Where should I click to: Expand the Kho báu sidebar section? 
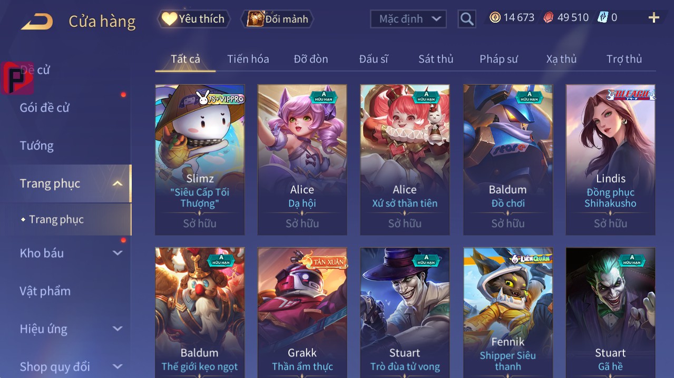click(118, 253)
